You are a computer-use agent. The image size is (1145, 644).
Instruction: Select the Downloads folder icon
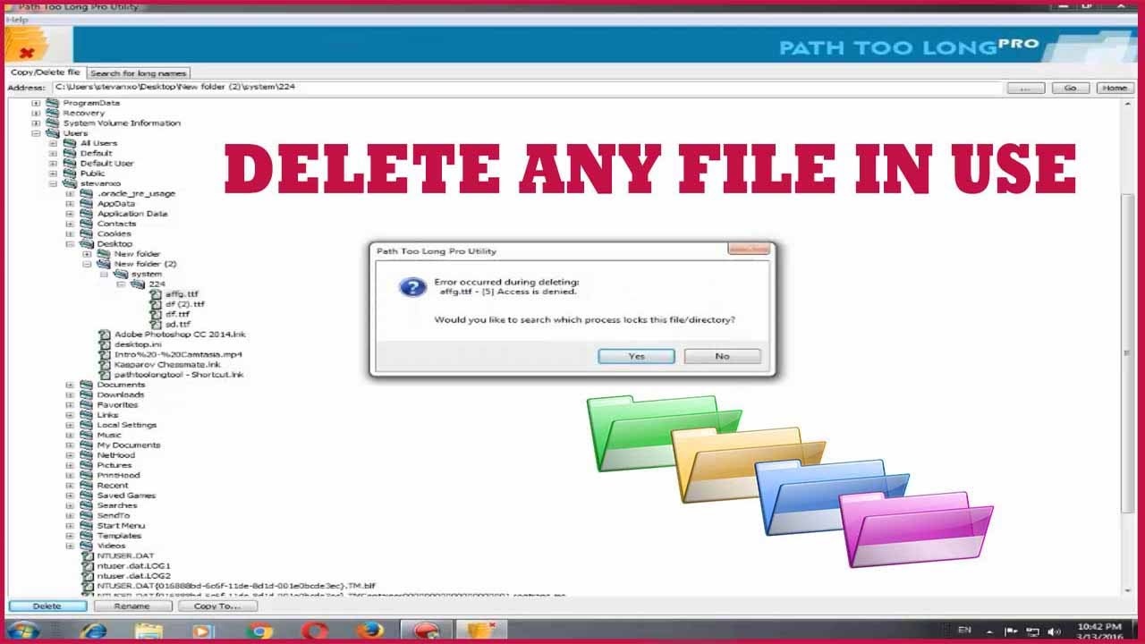tap(87, 394)
